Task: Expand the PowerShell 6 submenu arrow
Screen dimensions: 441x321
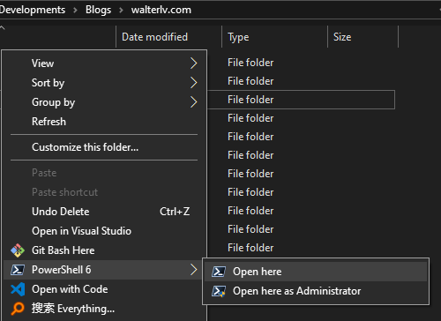Action: (x=193, y=270)
